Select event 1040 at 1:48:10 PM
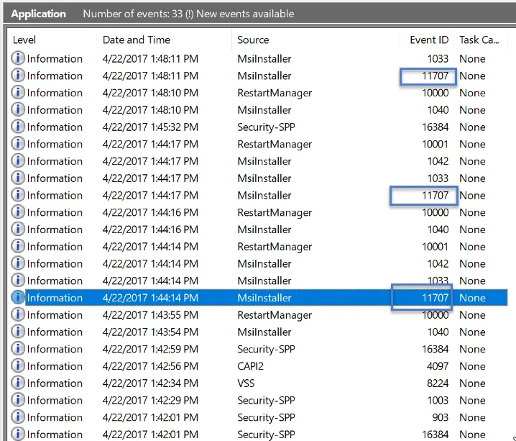The image size is (516, 441). [258, 110]
